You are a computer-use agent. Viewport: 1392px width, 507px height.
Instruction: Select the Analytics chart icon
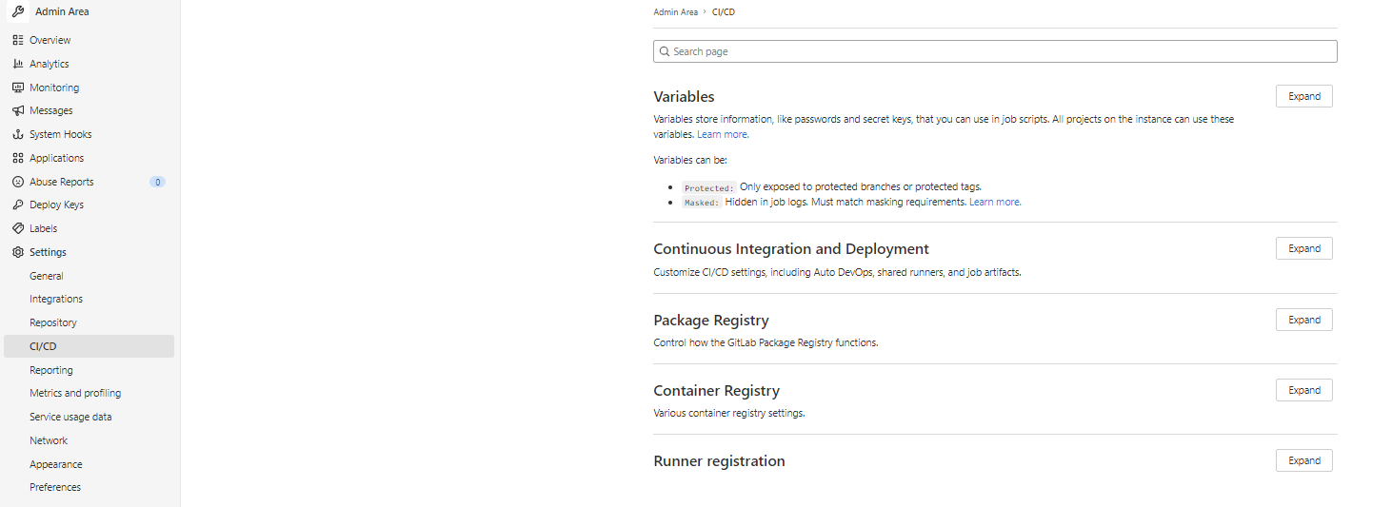coord(18,64)
